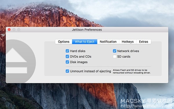Close the Jettison Preferences window

tap(9, 30)
